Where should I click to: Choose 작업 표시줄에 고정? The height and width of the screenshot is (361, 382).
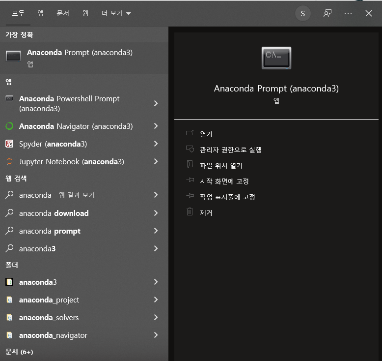pos(227,197)
